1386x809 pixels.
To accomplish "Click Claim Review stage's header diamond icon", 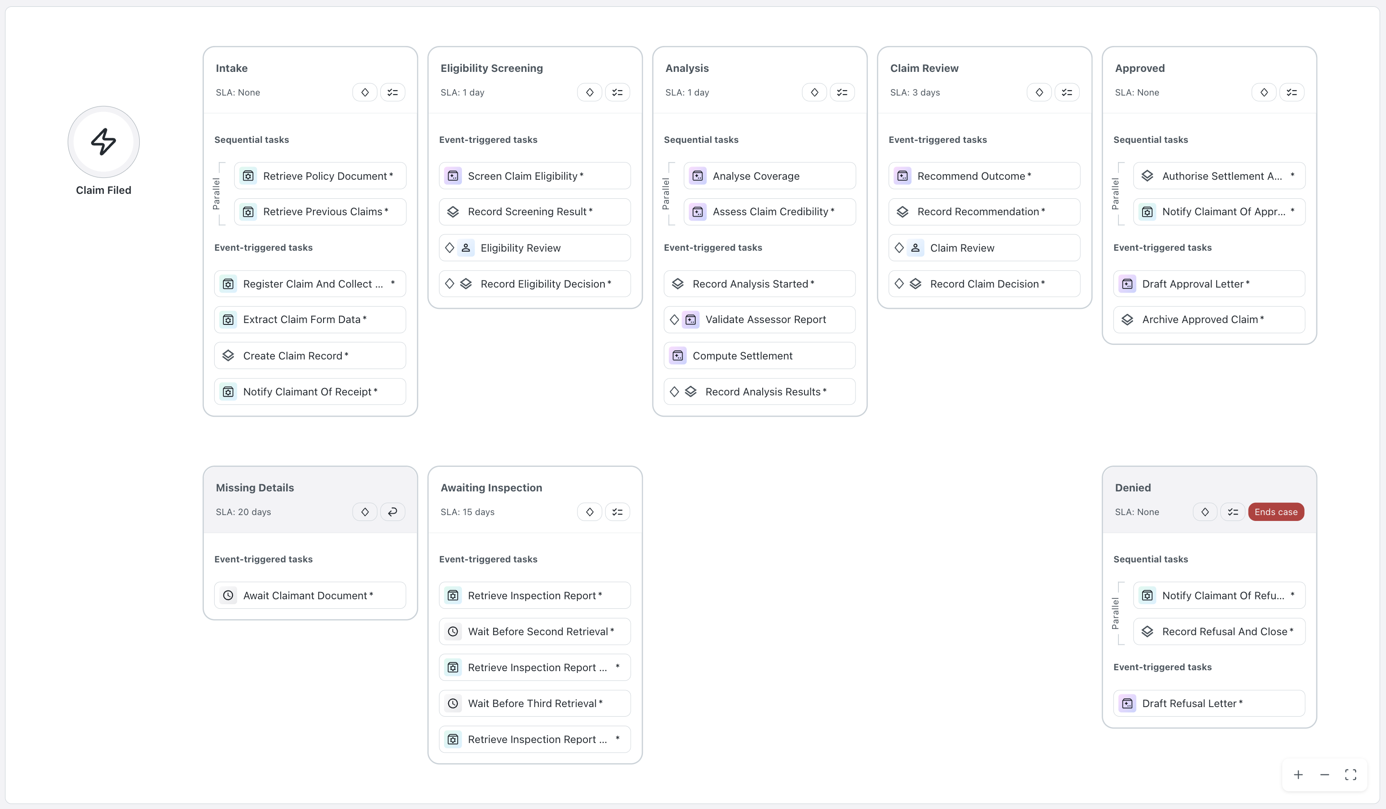I will 1039,92.
